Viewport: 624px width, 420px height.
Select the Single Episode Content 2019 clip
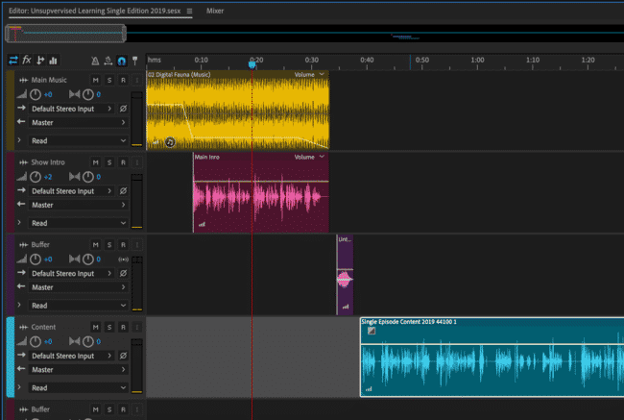(x=492, y=357)
